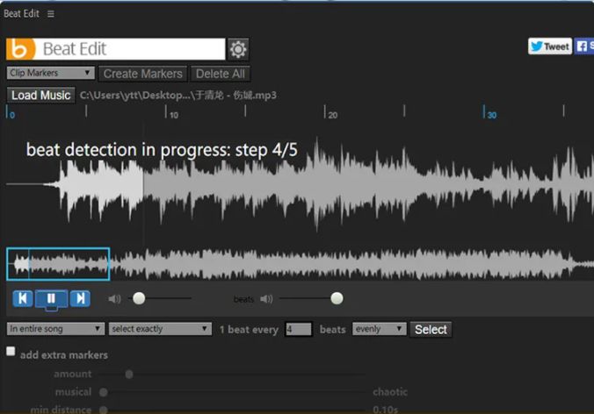Load Music file
This screenshot has width=594, height=414.
[x=41, y=95]
